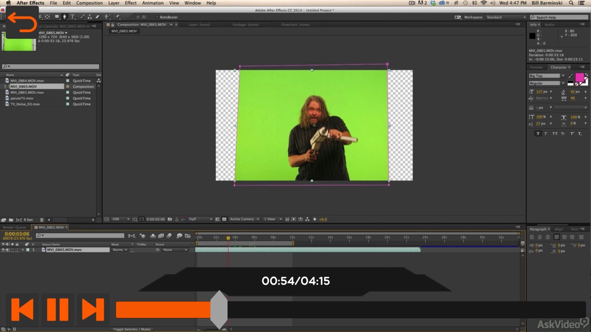Select the Roto Brush tool

click(x=108, y=17)
